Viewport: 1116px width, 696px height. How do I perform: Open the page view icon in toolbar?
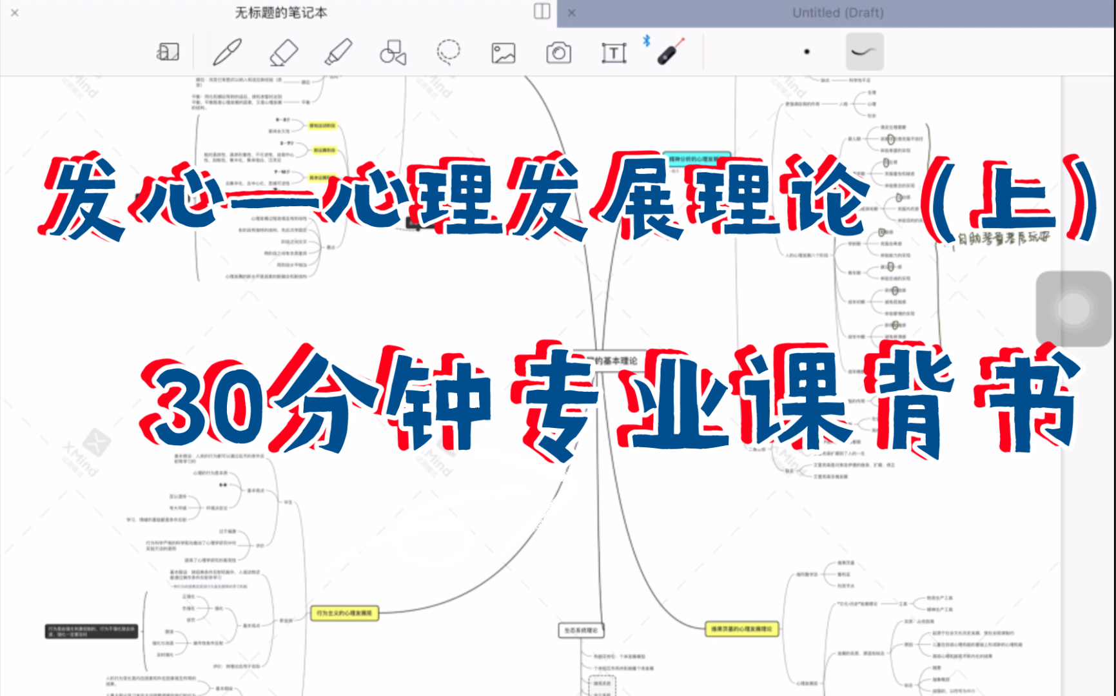tap(168, 52)
